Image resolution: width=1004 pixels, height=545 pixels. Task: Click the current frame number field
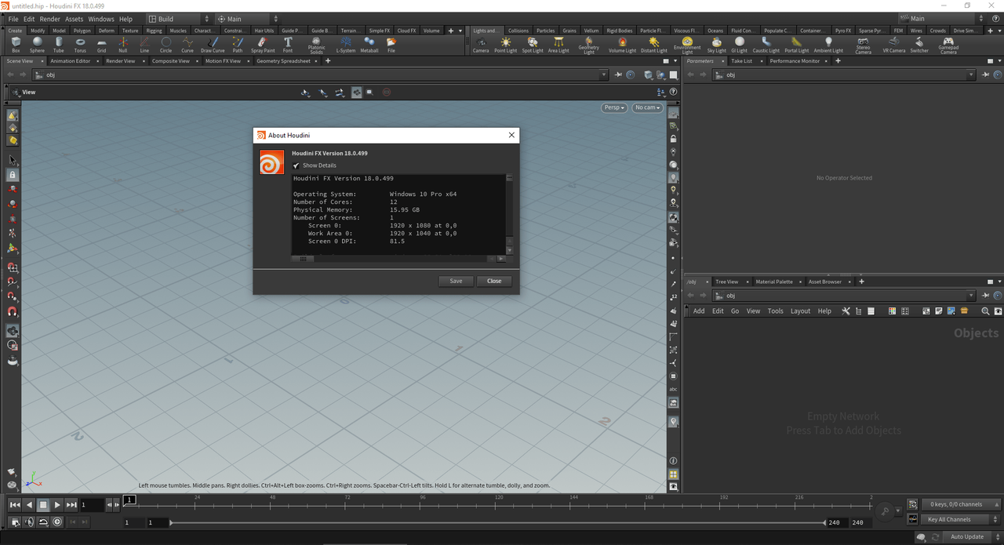pos(92,505)
